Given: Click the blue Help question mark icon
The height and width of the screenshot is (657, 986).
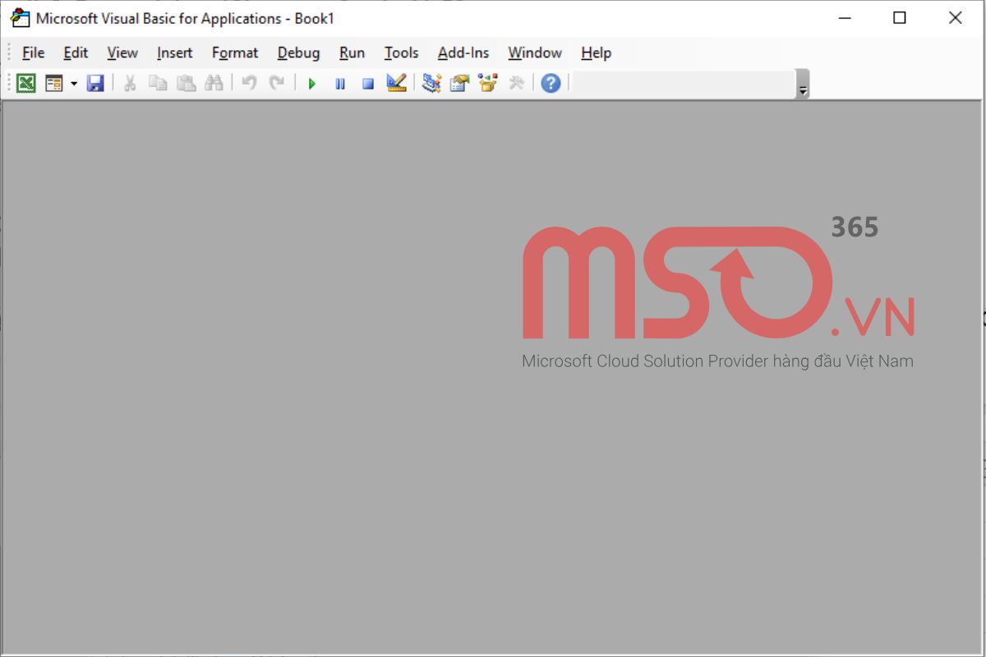Looking at the screenshot, I should tap(551, 83).
